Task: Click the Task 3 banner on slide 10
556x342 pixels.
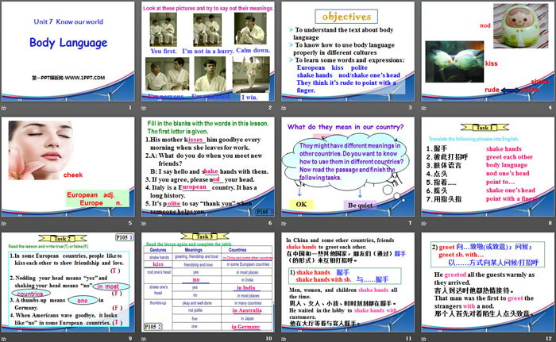Action: tap(207, 236)
